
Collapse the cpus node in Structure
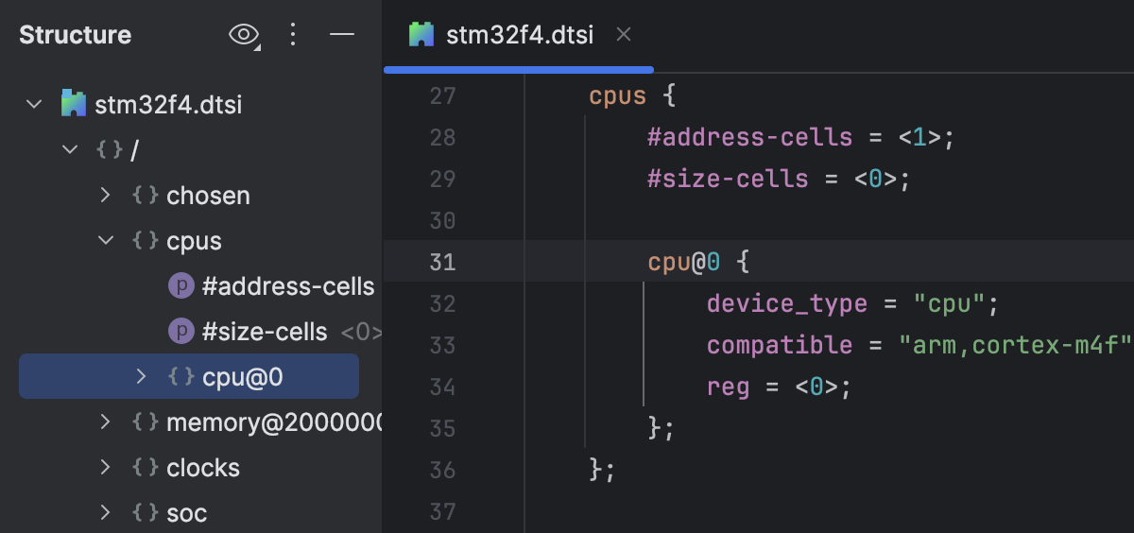[106, 241]
